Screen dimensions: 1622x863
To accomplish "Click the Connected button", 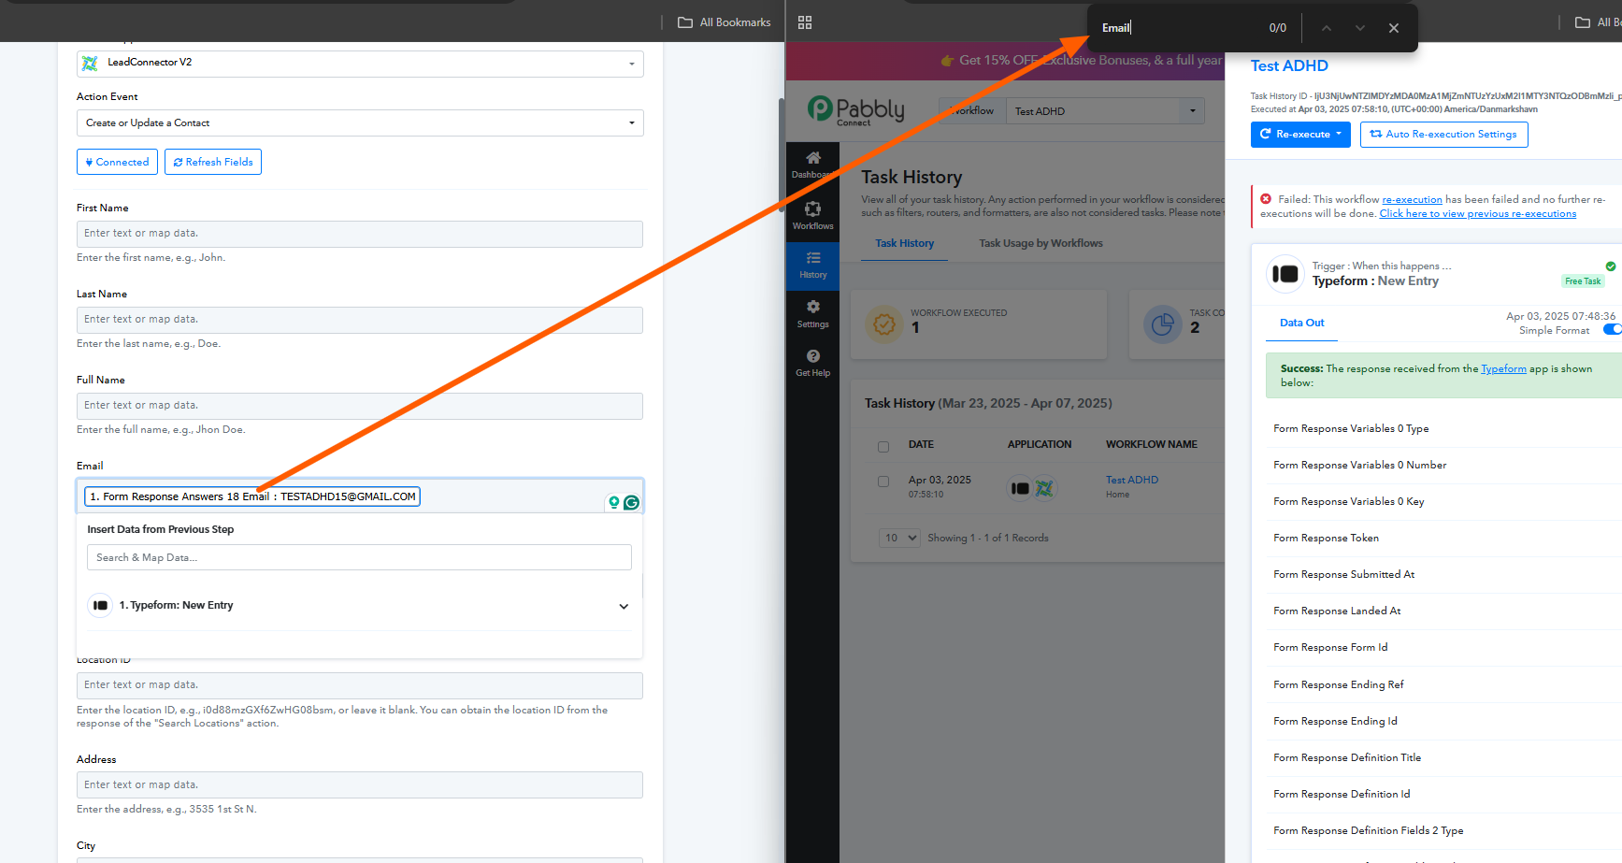I will coord(117,162).
